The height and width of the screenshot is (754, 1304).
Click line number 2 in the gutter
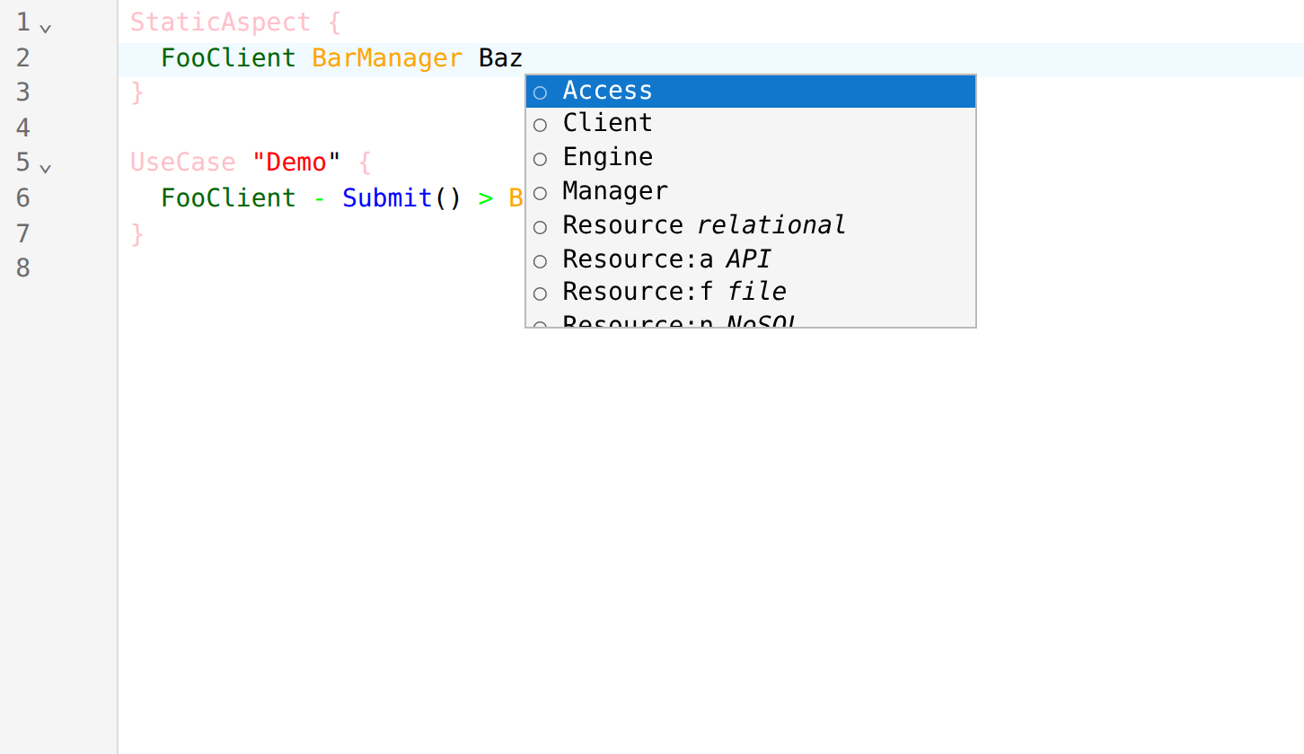coord(23,57)
